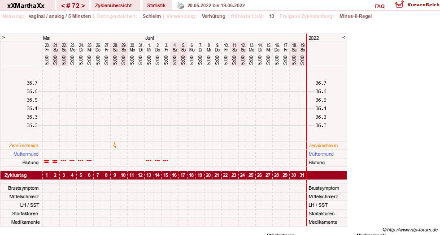The height and width of the screenshot is (235, 440).
Task: Click the KurvenReich logo icon
Action: [x=399, y=4]
